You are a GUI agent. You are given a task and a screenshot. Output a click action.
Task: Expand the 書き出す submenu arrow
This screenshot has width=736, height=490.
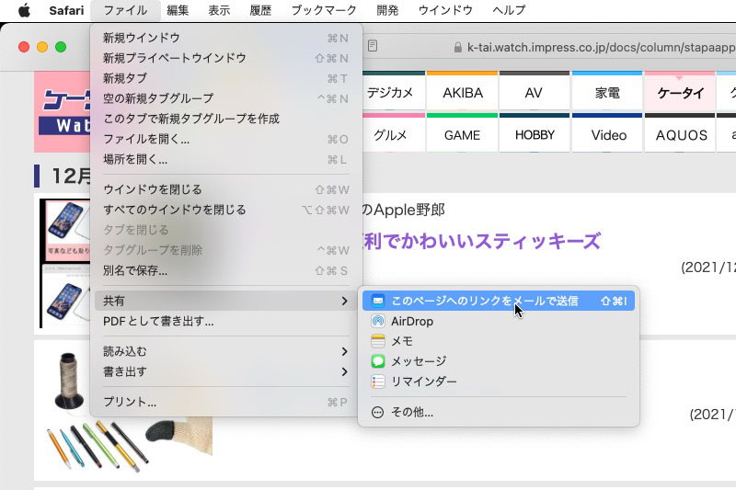[344, 371]
